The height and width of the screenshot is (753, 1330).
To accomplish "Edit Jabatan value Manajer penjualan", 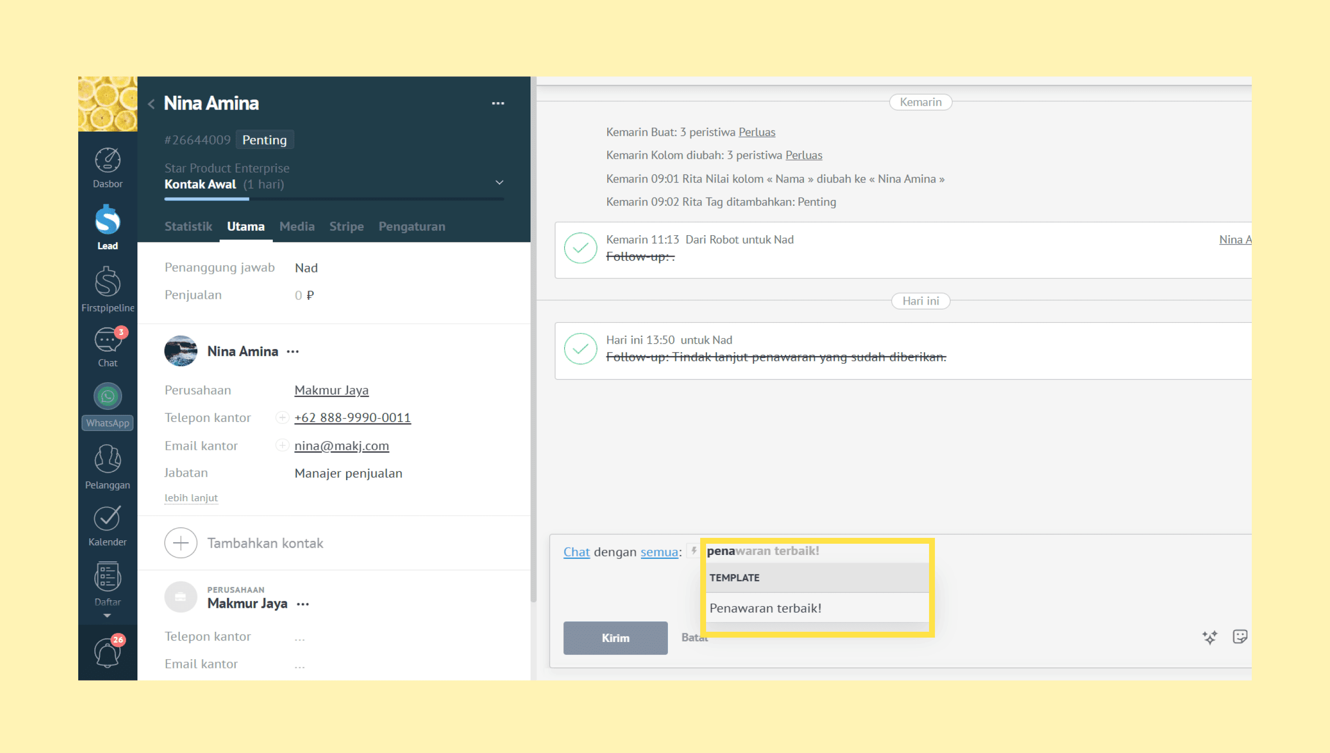I will tap(349, 473).
